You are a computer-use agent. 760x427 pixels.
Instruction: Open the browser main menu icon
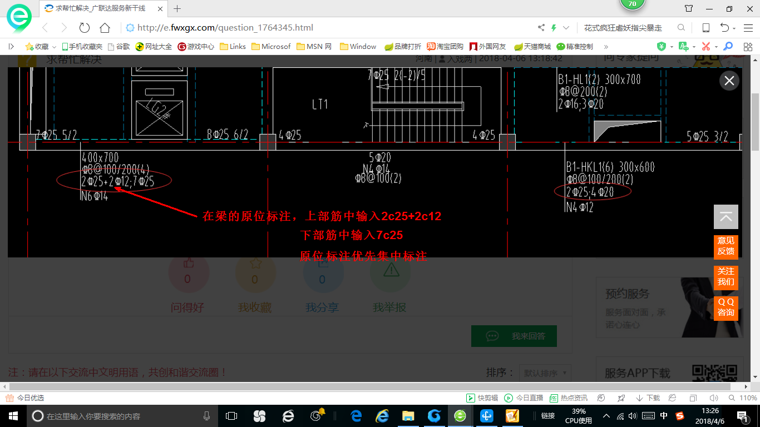click(747, 28)
